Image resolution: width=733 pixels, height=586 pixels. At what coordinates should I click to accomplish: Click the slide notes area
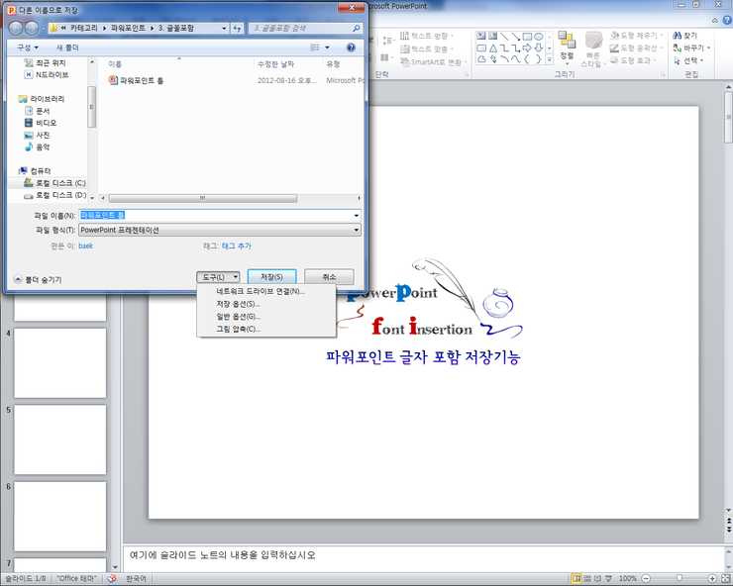click(x=423, y=557)
